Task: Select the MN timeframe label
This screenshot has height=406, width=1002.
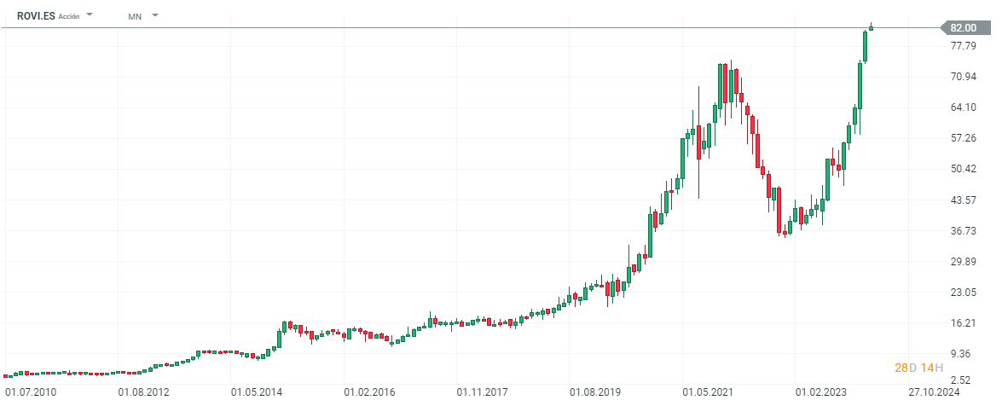Action: (x=135, y=16)
